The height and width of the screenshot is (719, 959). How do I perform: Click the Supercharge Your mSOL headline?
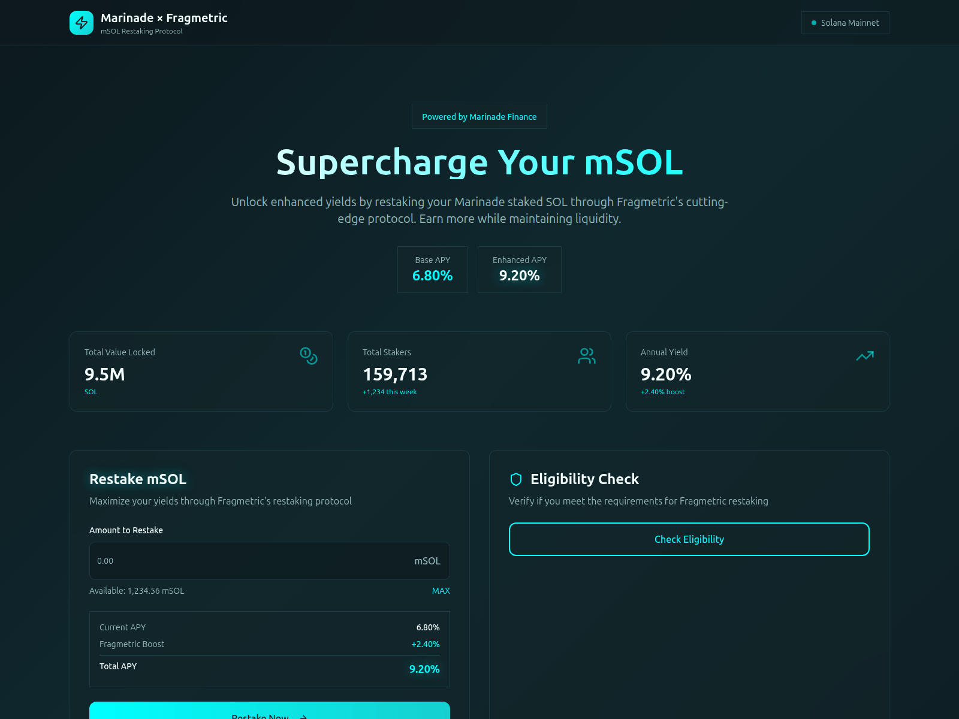click(x=479, y=162)
